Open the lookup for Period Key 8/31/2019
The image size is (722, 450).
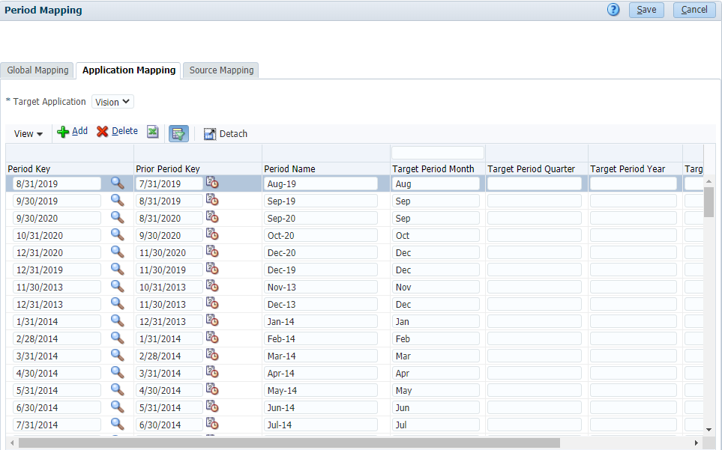pos(118,182)
